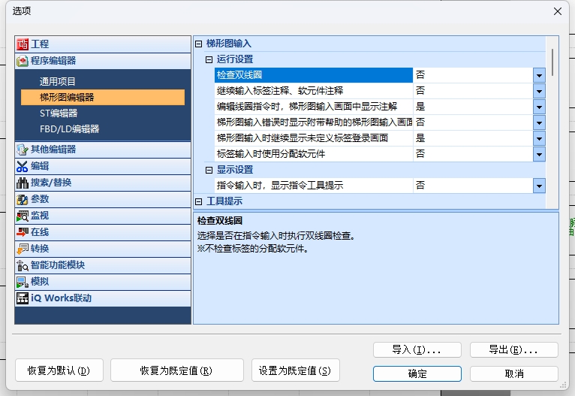Select FBD/LD编辑器 in the left tree

69,129
